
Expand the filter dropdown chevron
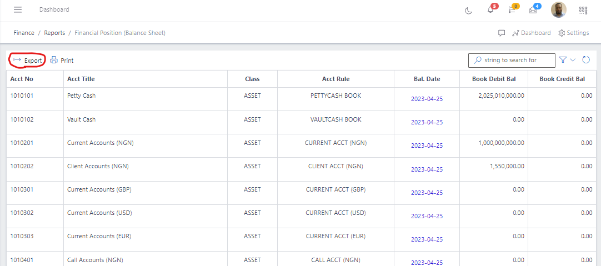coord(573,60)
